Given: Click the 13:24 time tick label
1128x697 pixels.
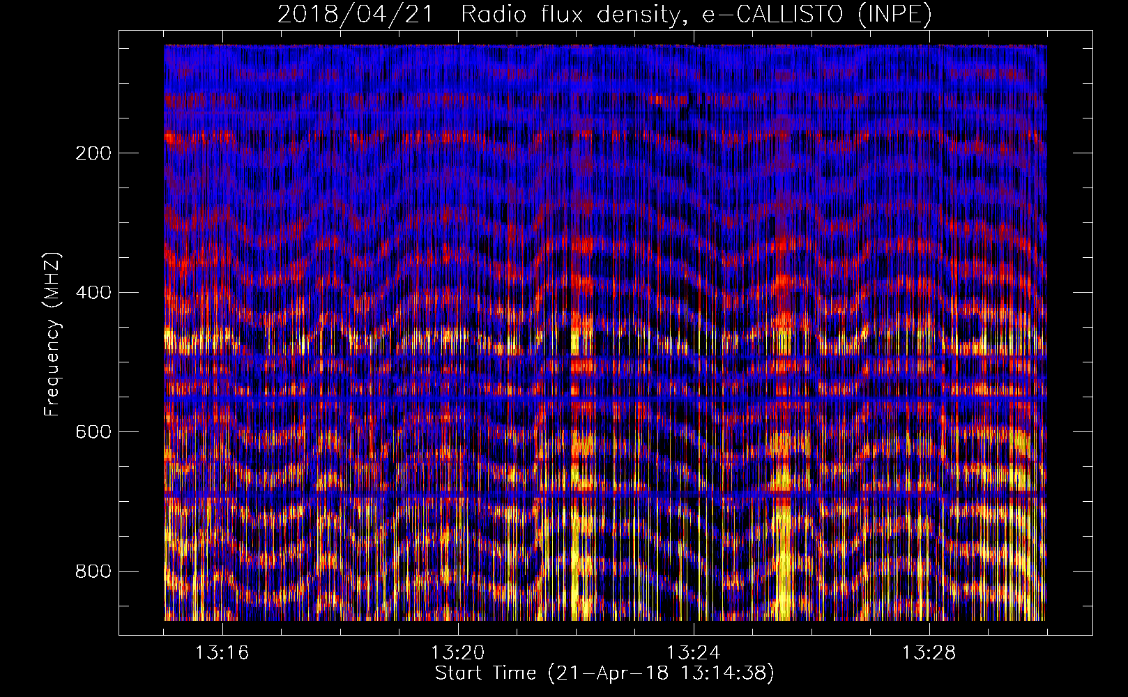Looking at the screenshot, I should pyautogui.click(x=694, y=653).
